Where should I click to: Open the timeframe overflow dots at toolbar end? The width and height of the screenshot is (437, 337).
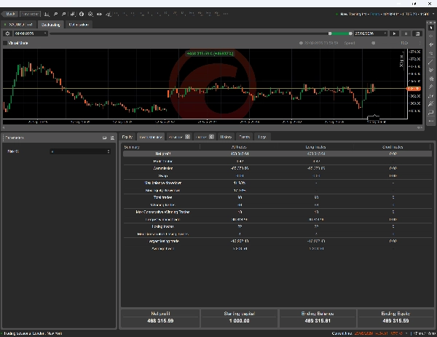pos(226,14)
